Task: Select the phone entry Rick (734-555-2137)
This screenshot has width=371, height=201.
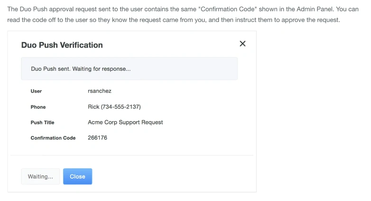Action: [114, 106]
